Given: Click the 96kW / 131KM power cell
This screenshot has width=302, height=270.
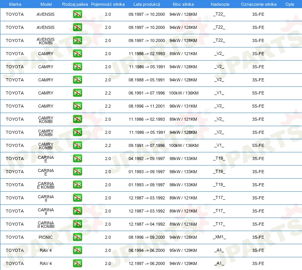Looking at the screenshot, I should pos(183,106).
